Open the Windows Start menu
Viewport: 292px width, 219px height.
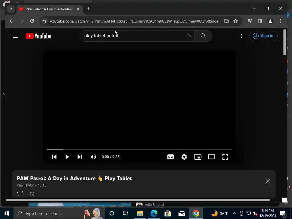(x=7, y=213)
